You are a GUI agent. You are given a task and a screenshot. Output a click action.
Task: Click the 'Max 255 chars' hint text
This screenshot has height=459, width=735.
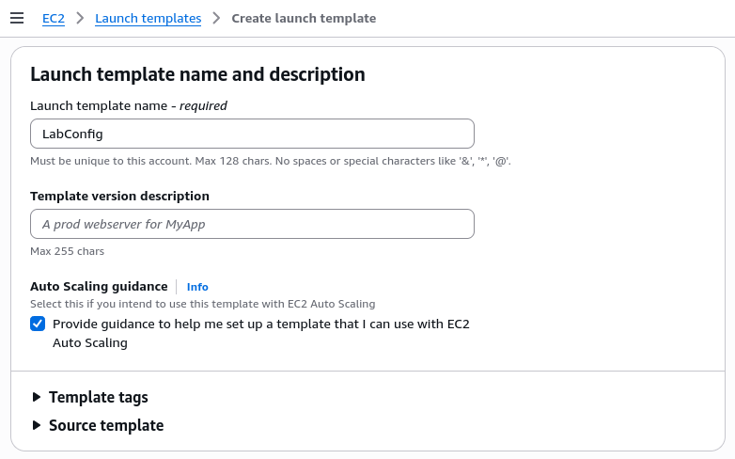pyautogui.click(x=67, y=251)
